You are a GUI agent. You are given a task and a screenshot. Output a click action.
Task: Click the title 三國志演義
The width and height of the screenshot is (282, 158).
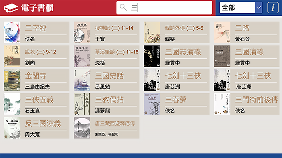point(183,52)
